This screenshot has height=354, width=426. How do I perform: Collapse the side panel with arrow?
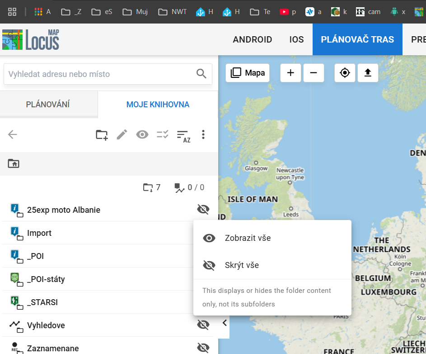point(225,323)
